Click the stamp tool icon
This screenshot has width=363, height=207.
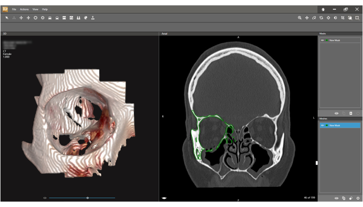93,18
